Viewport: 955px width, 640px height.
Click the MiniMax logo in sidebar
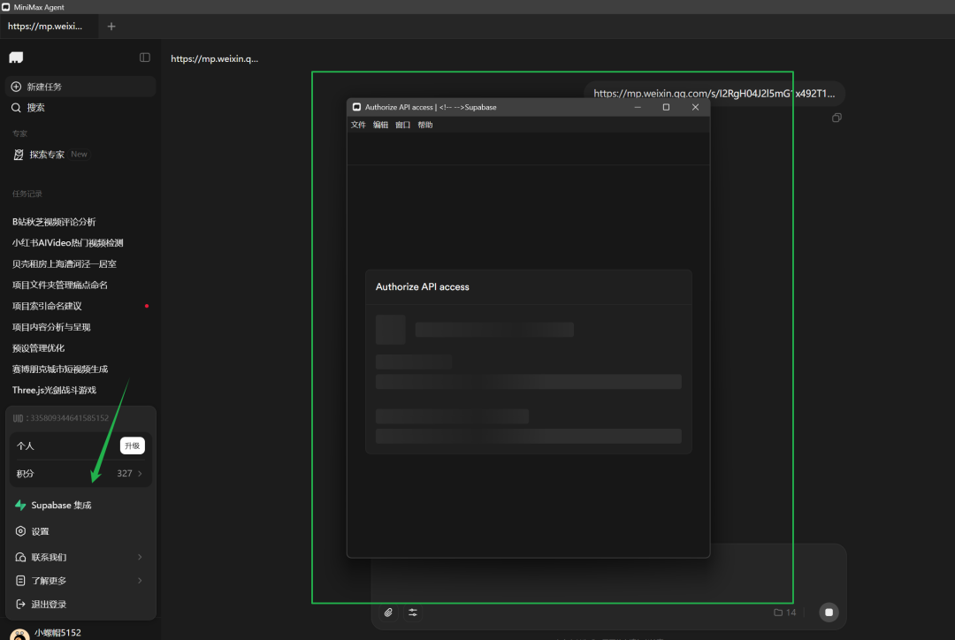pos(16,57)
